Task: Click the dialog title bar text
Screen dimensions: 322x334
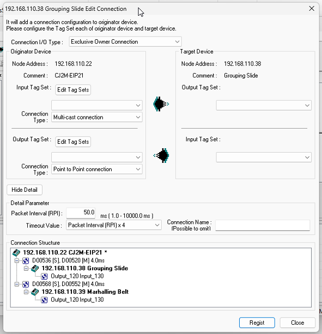Action: click(x=66, y=9)
